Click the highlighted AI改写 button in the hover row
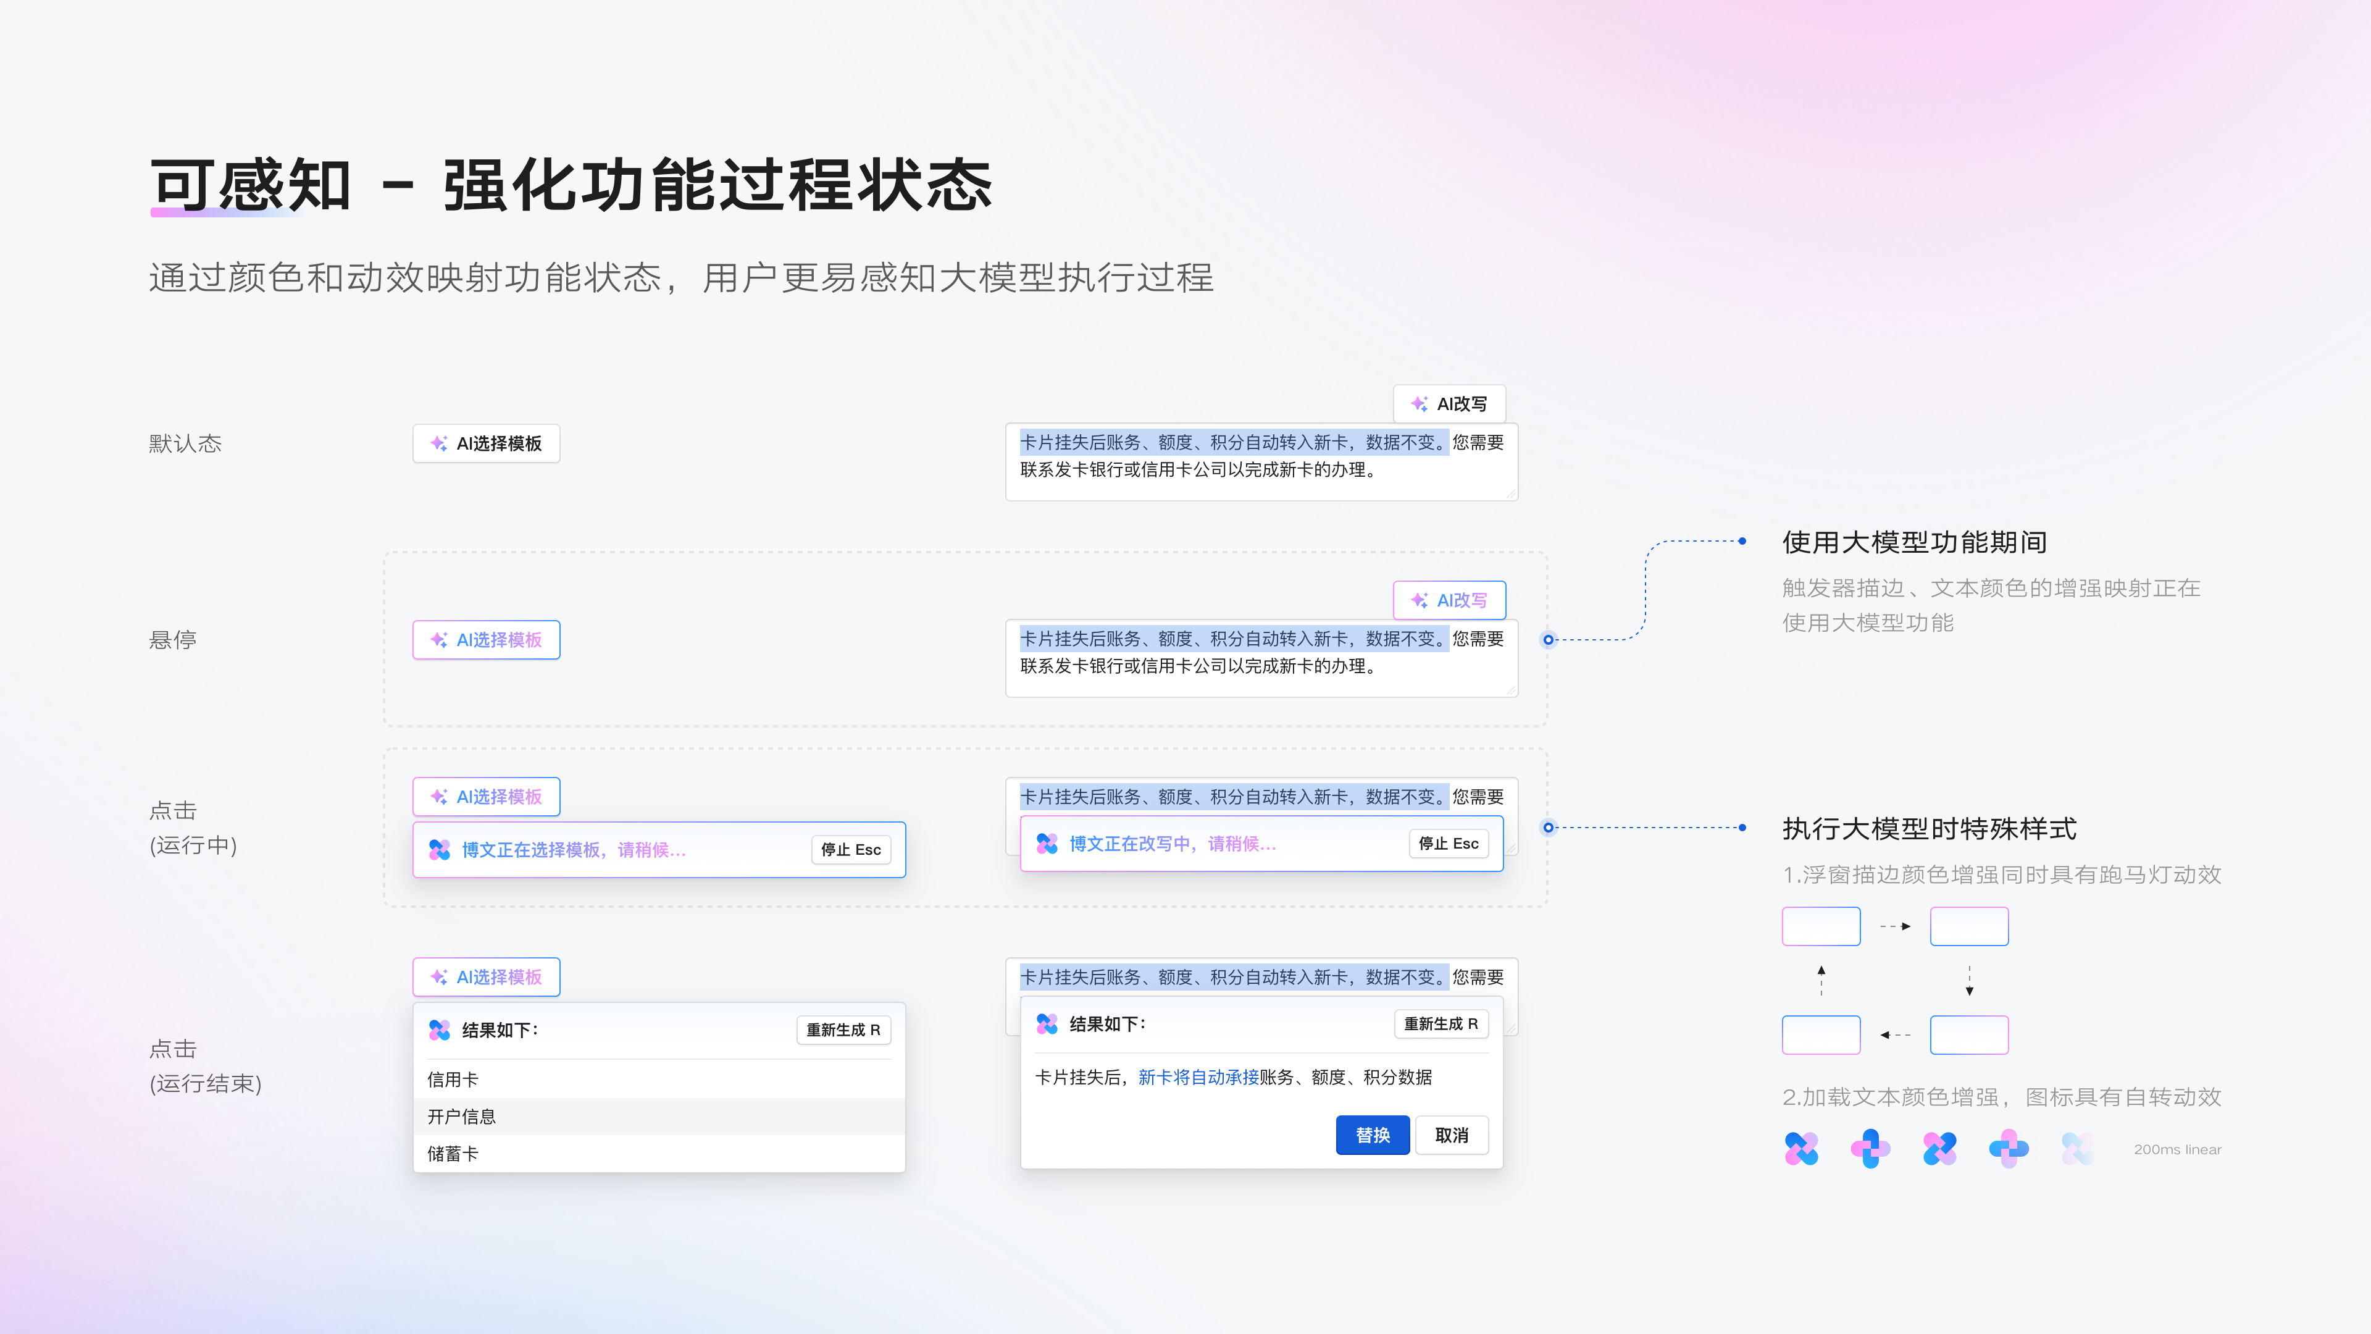Viewport: 2371px width, 1334px height. point(1449,600)
